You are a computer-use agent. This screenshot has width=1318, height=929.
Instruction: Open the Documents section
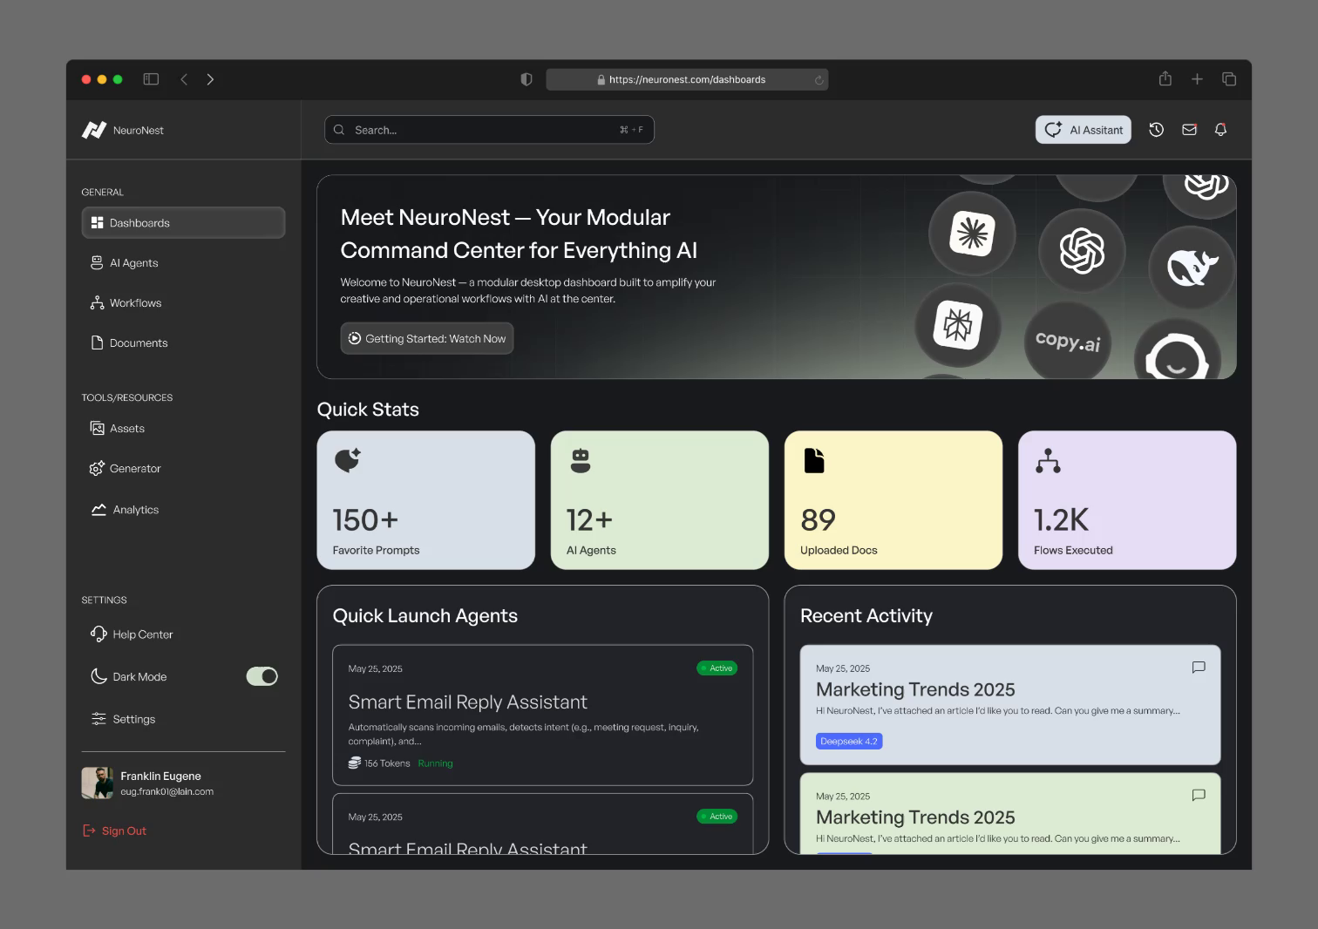[x=138, y=342]
